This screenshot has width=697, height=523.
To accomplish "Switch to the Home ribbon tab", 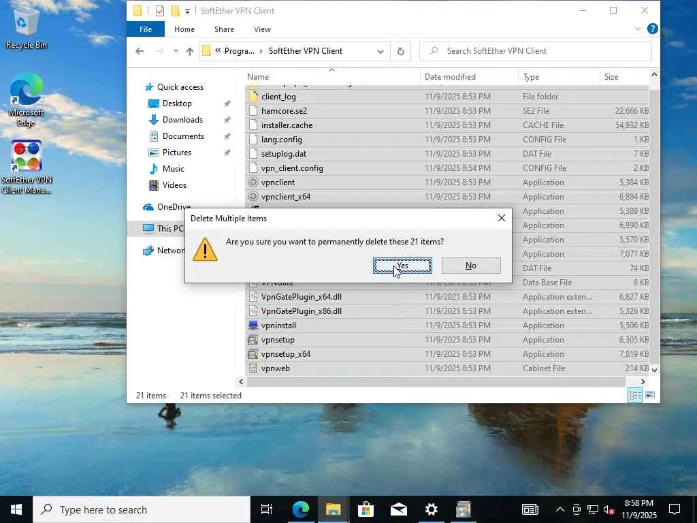I will (184, 29).
